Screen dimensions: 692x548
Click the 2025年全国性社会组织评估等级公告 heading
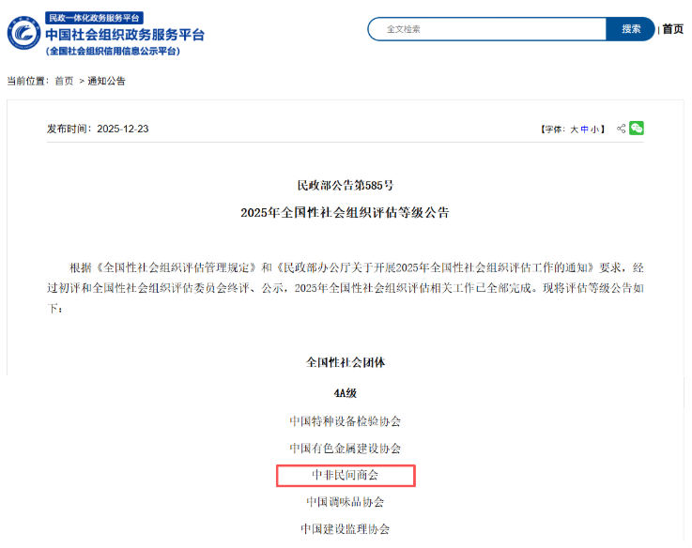point(346,213)
